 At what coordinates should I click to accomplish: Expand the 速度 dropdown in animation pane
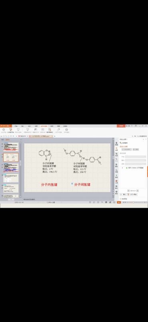136,164
